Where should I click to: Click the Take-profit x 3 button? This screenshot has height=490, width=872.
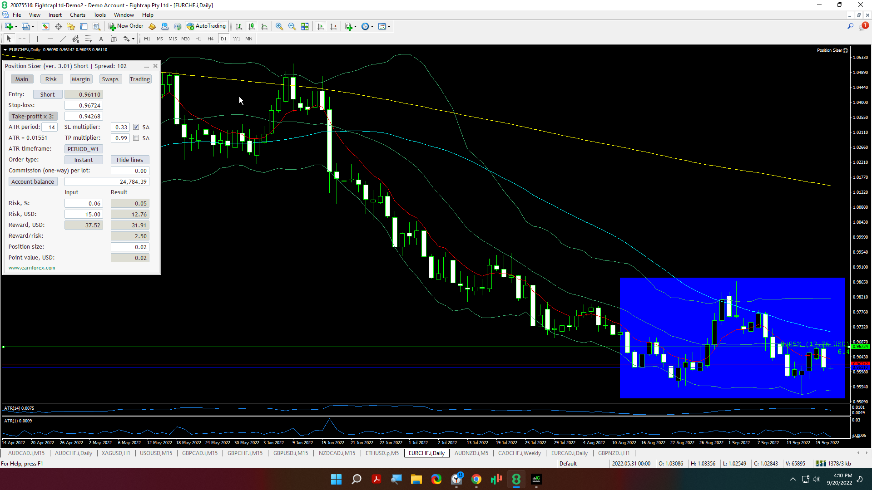click(33, 116)
